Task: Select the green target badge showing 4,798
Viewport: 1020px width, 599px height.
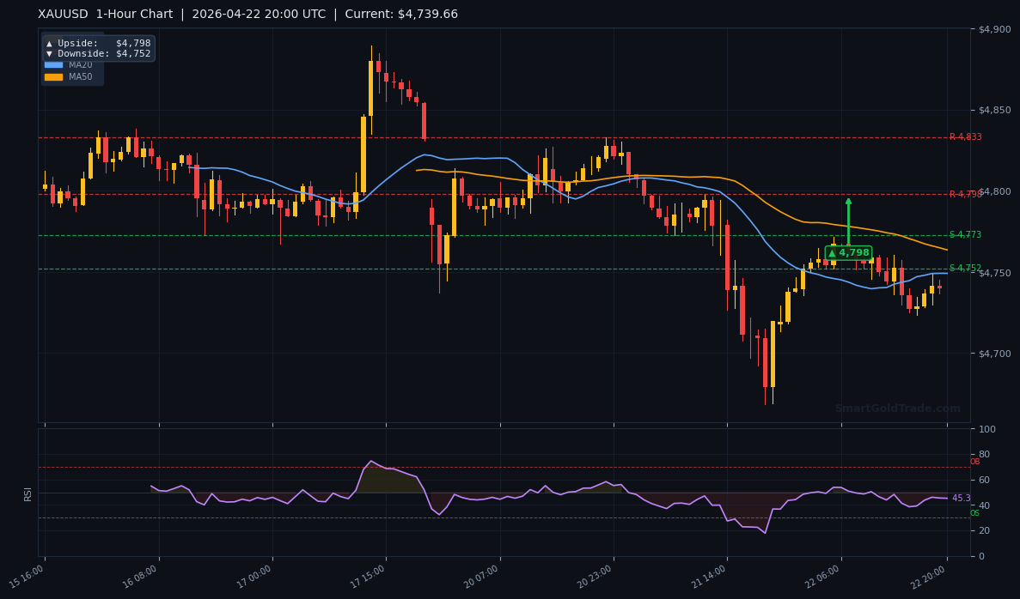Action: tap(849, 252)
